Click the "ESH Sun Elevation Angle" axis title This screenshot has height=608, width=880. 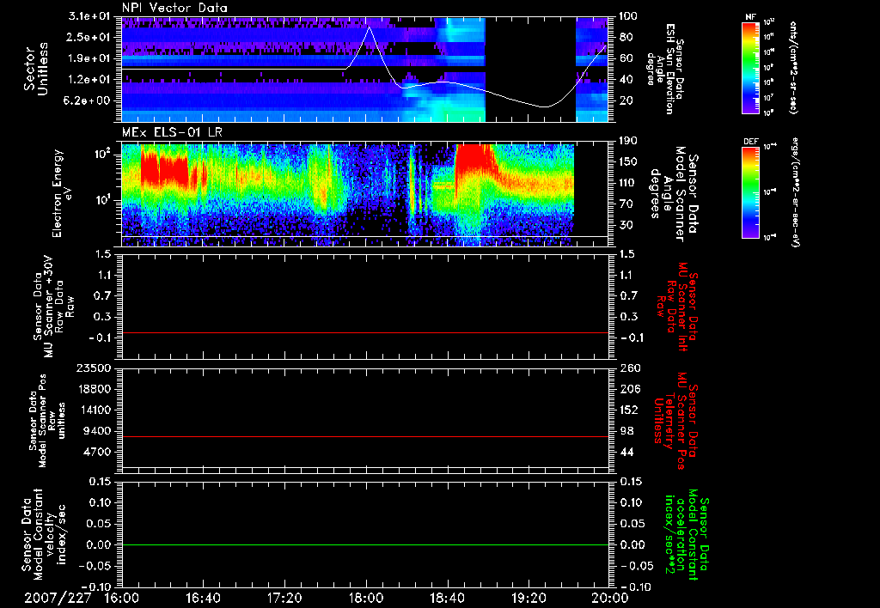(665, 69)
